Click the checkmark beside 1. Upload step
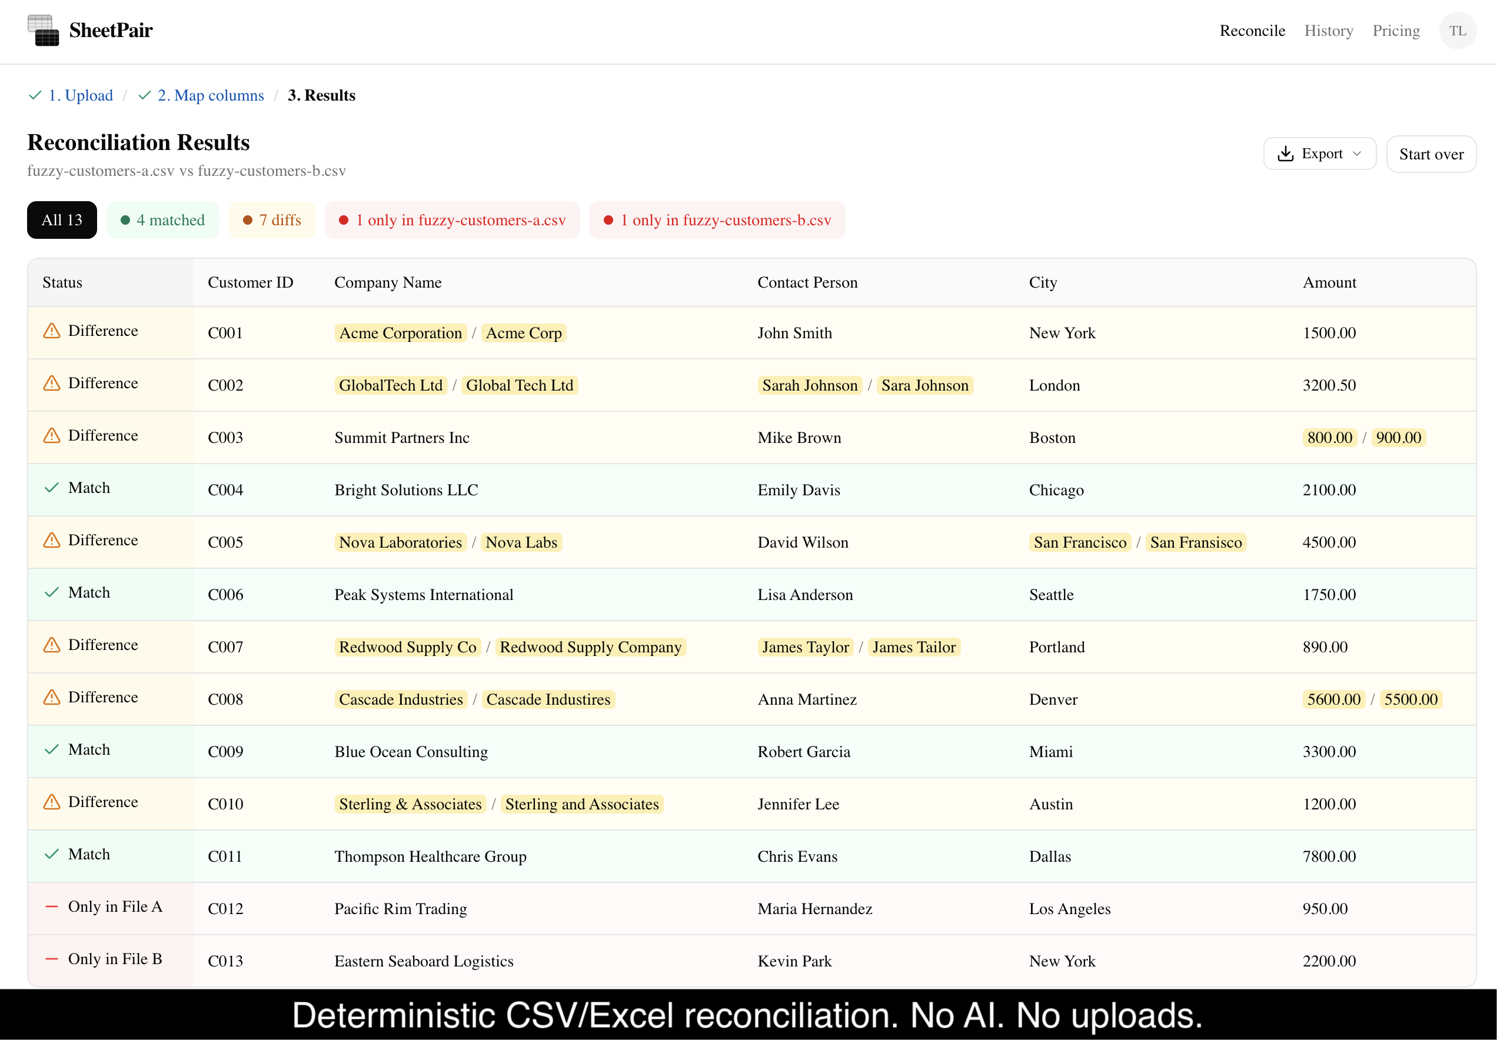This screenshot has width=1497, height=1040. [35, 96]
